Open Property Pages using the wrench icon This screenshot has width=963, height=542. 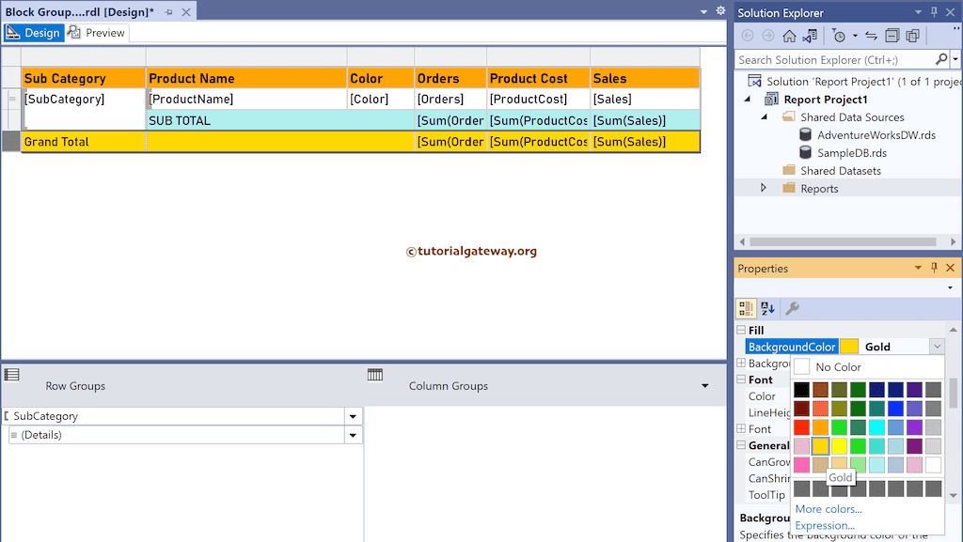[x=793, y=308]
